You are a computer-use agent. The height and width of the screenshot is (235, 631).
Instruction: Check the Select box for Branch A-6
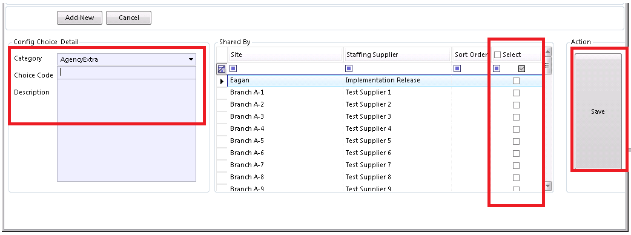pyautogui.click(x=517, y=153)
